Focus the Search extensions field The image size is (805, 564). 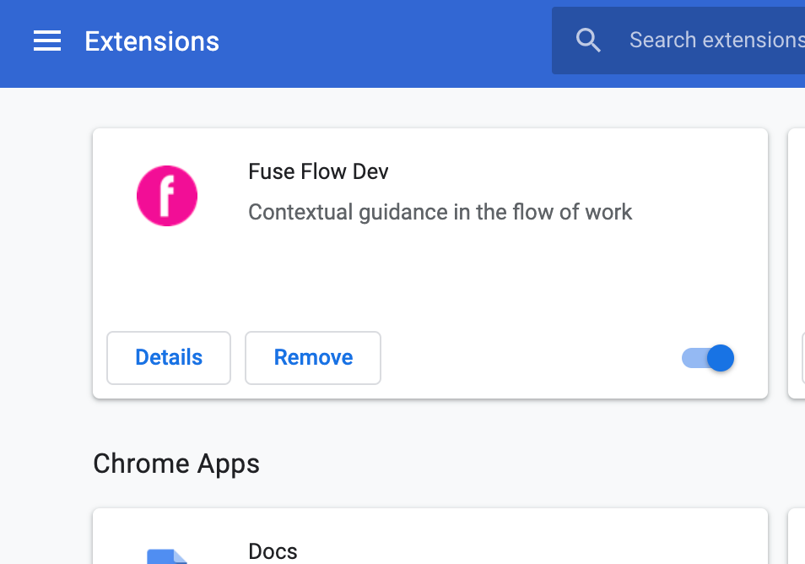(678, 41)
